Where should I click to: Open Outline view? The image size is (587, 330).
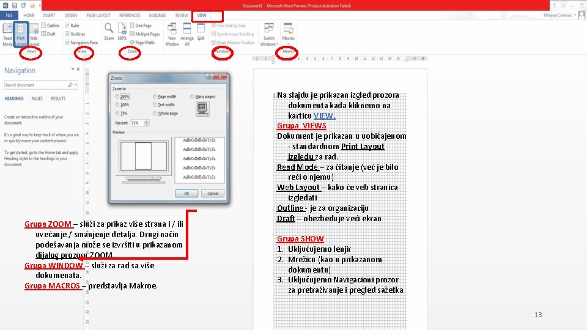[50, 26]
